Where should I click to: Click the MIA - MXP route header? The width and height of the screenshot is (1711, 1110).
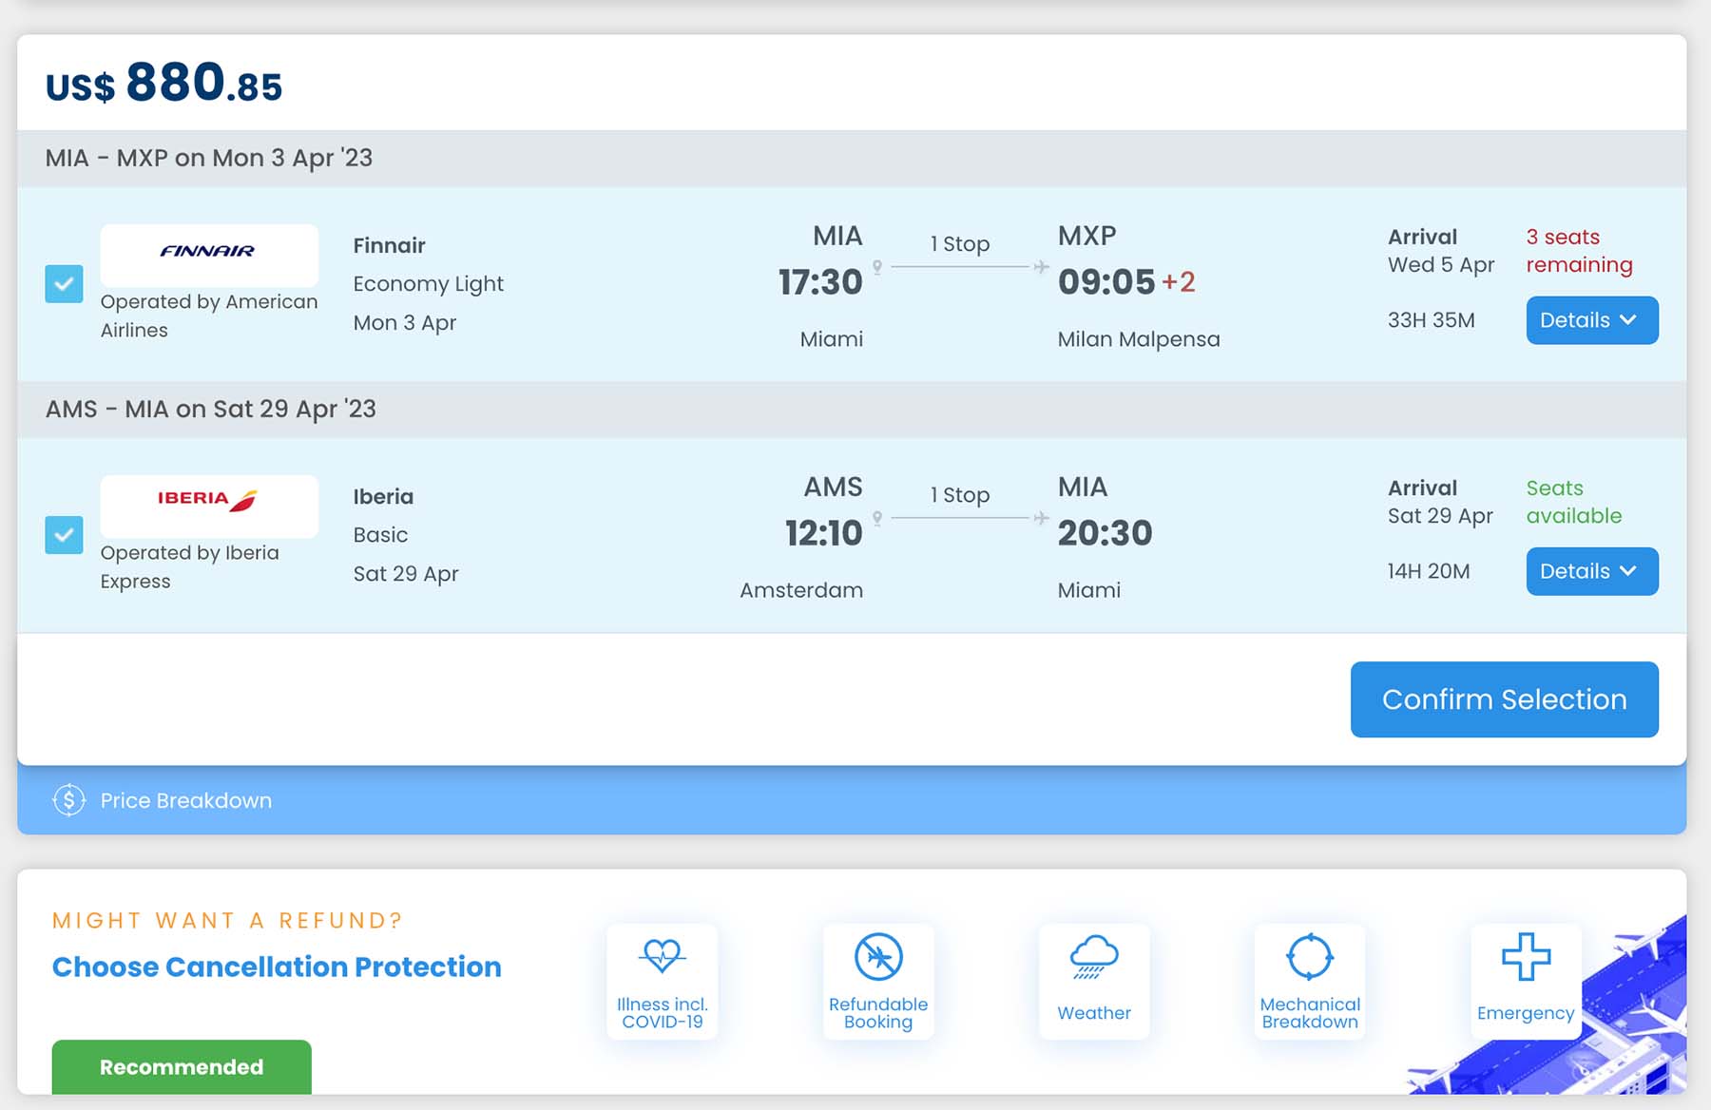click(x=209, y=158)
